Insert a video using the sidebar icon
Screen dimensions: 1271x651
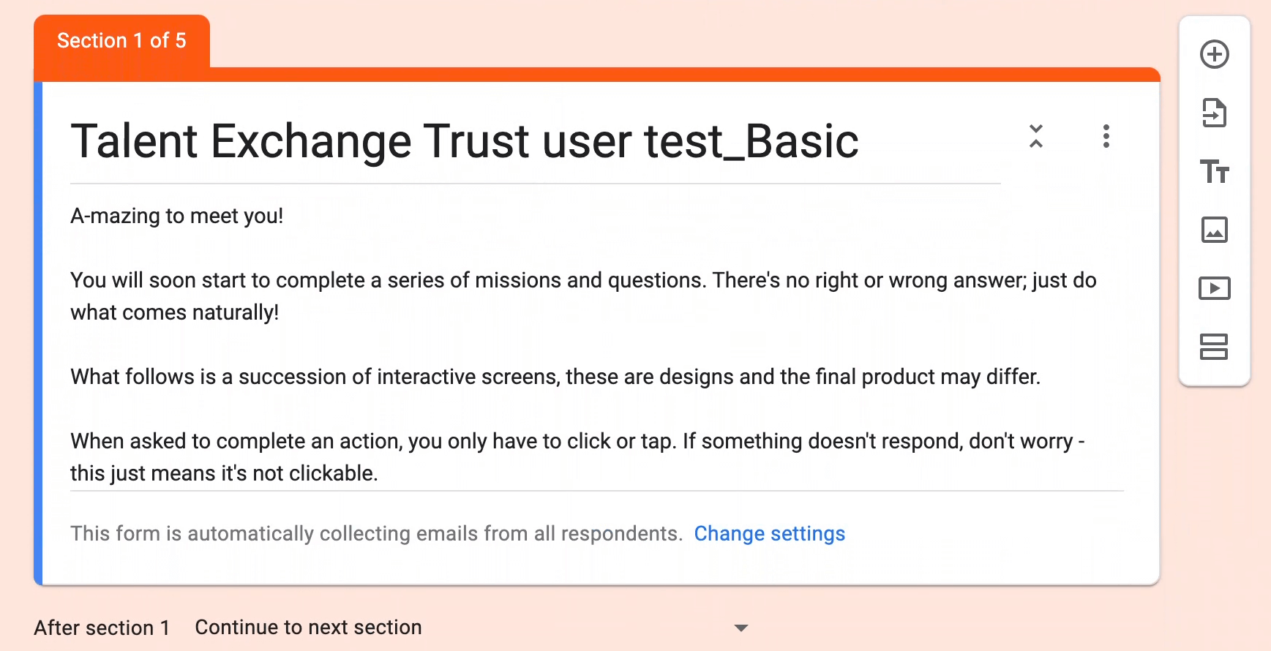(x=1214, y=288)
